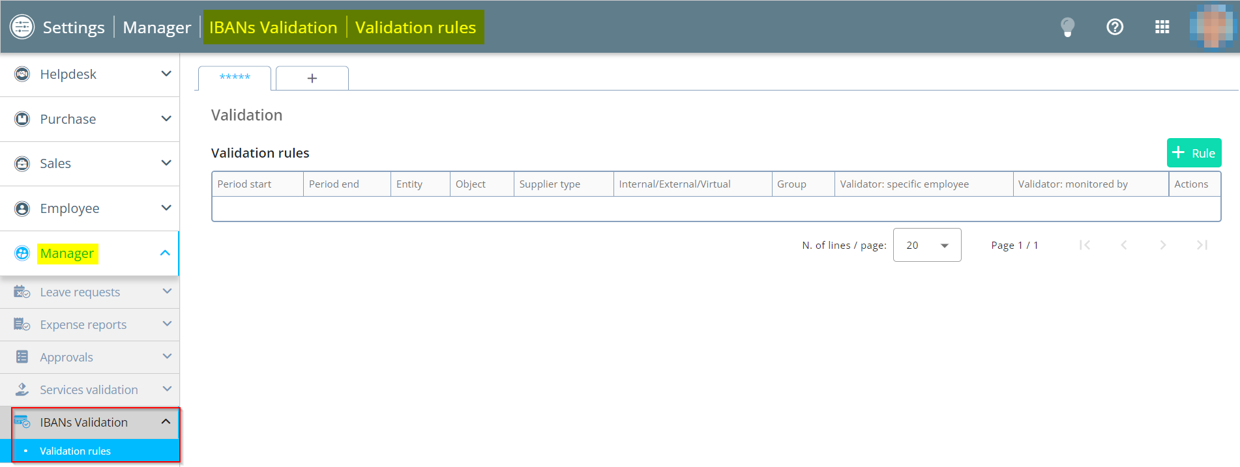Image resolution: width=1240 pixels, height=467 pixels.
Task: Expand the Expense reports submenu
Action: click(167, 324)
